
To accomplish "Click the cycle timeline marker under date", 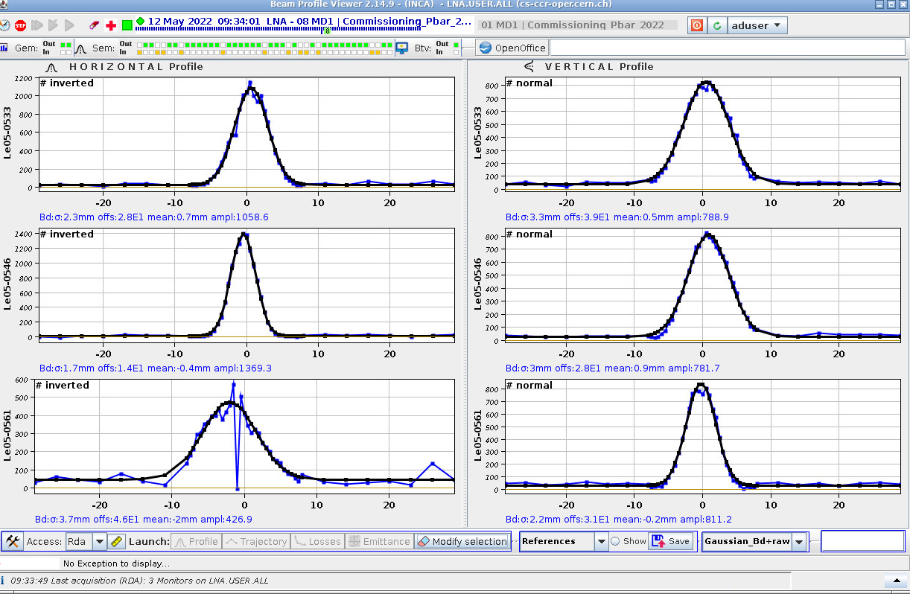I will (326, 31).
